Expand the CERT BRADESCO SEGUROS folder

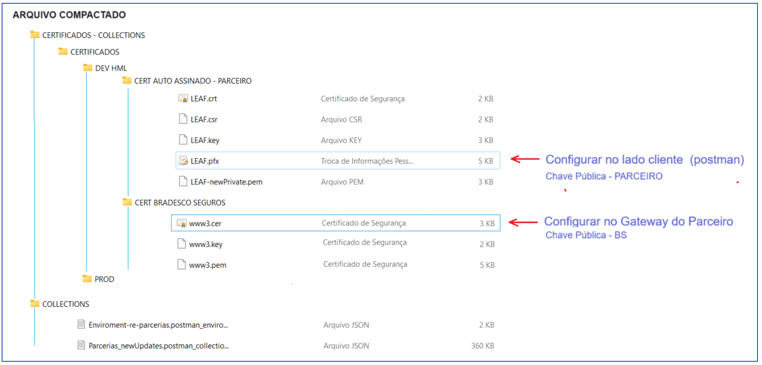pos(180,203)
